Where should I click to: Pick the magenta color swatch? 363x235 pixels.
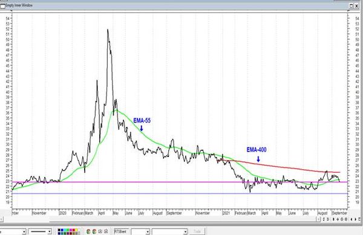pyautogui.click(x=71, y=230)
